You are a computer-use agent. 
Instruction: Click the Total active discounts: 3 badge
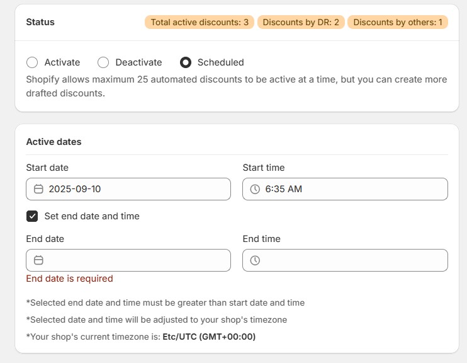tap(200, 23)
